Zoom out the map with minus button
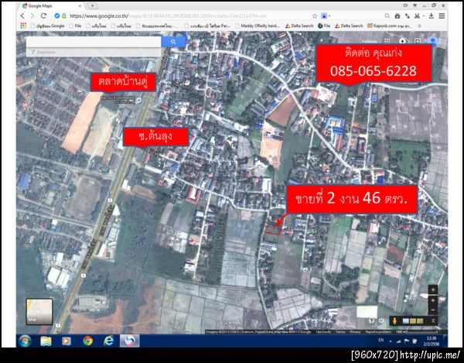Screen dimensions: 464x363 432,310
